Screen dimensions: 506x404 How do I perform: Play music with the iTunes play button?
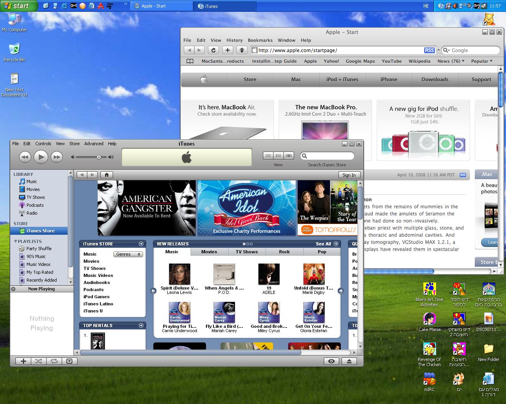pos(41,157)
